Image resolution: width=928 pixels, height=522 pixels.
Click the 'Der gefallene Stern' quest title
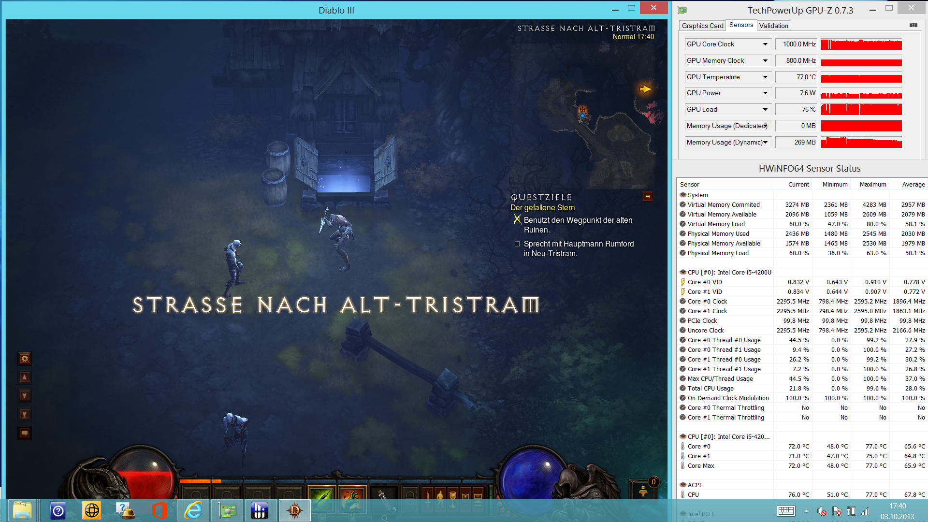542,208
